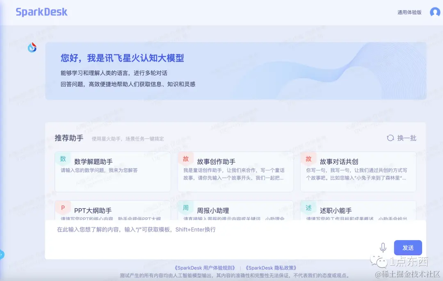This screenshot has width=443, height=281.
Task: Activate the microphone voice input
Action: (x=383, y=247)
